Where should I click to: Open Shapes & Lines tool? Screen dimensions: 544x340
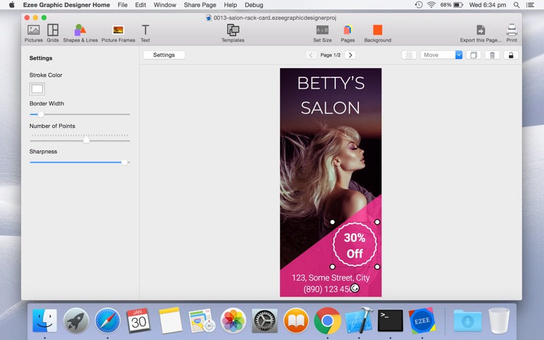(80, 31)
